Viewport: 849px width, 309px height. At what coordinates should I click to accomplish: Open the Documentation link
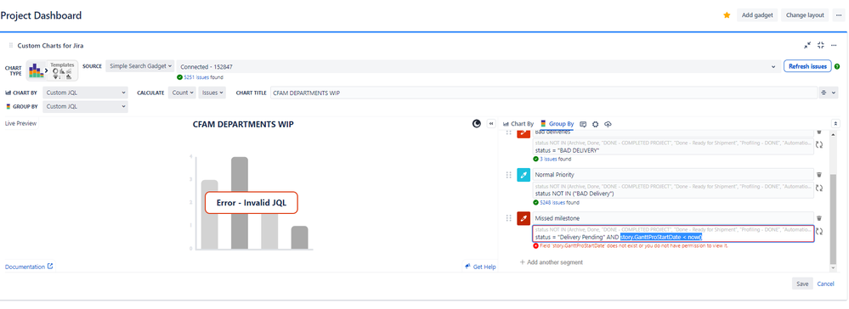click(29, 267)
